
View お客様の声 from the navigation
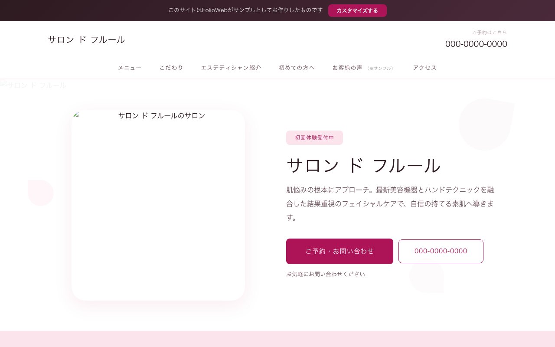coord(347,68)
